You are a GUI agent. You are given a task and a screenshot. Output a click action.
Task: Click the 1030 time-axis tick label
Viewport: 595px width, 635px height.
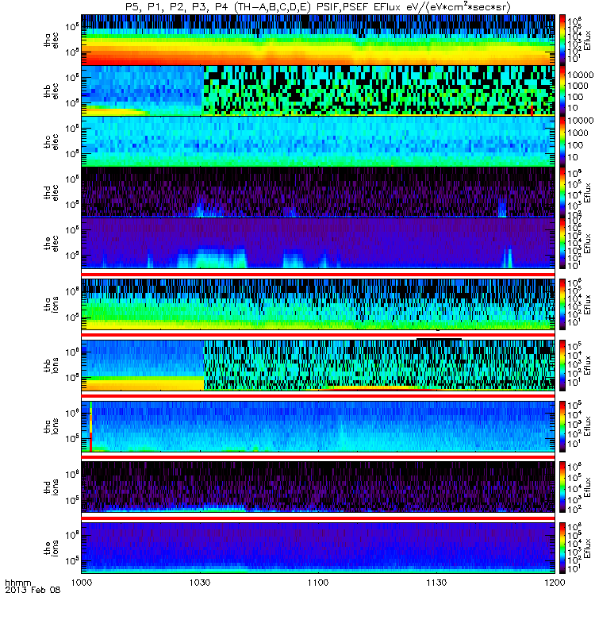200,583
